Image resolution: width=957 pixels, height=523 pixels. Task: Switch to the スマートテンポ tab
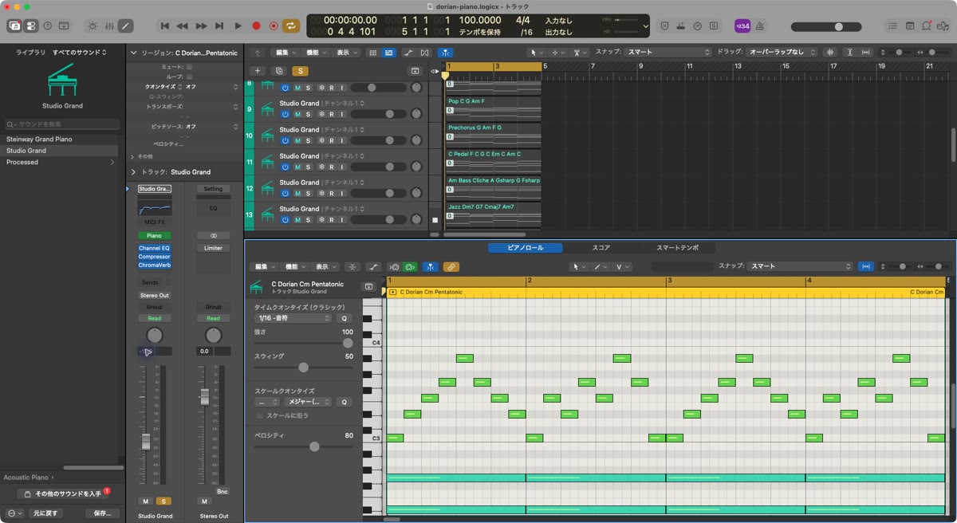click(x=677, y=248)
